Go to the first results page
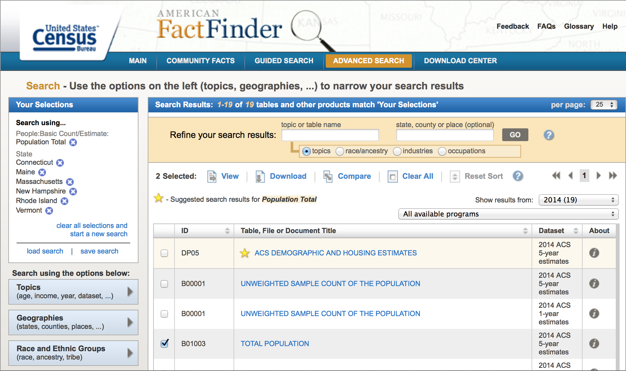The image size is (626, 371). point(556,176)
